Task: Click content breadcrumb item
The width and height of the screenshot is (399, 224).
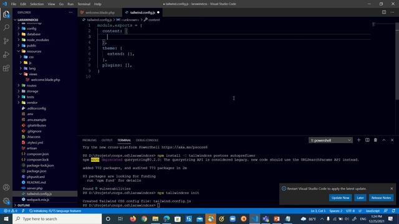Action: coord(154,19)
